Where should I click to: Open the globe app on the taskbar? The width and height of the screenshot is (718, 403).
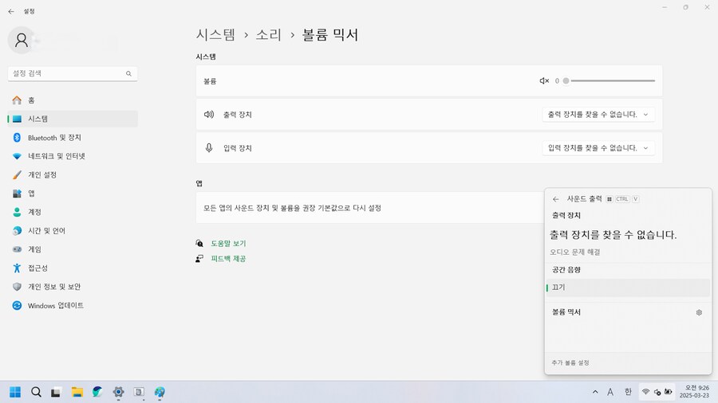(x=160, y=392)
